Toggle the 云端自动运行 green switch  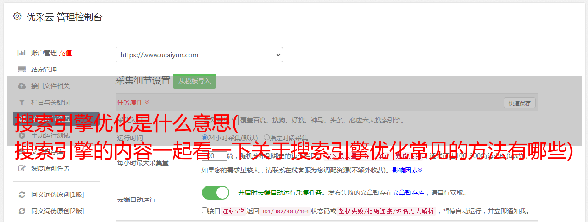pyautogui.click(x=216, y=193)
